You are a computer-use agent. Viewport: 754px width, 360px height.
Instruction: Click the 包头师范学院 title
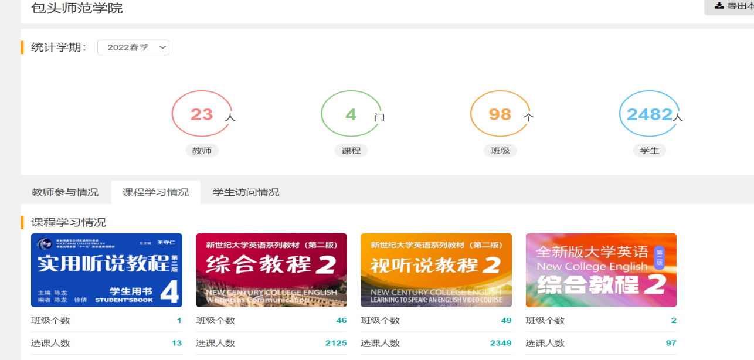click(x=77, y=8)
